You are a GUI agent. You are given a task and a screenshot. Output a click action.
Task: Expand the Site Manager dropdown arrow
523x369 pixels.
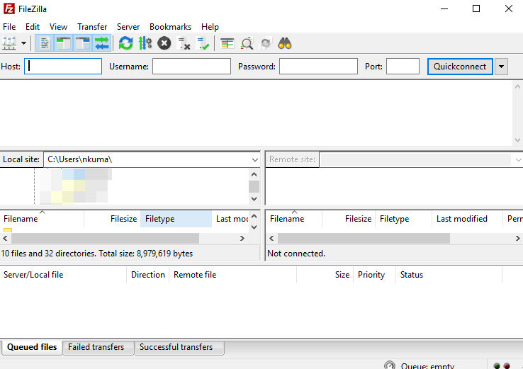23,43
